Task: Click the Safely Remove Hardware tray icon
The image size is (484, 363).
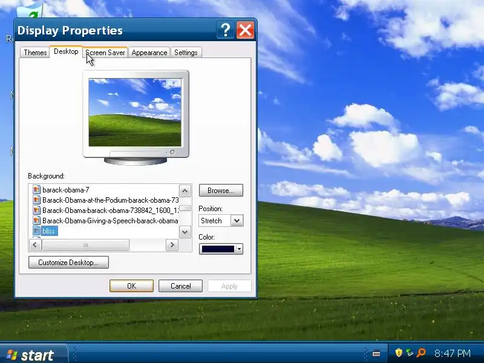Action: pyautogui.click(x=410, y=353)
